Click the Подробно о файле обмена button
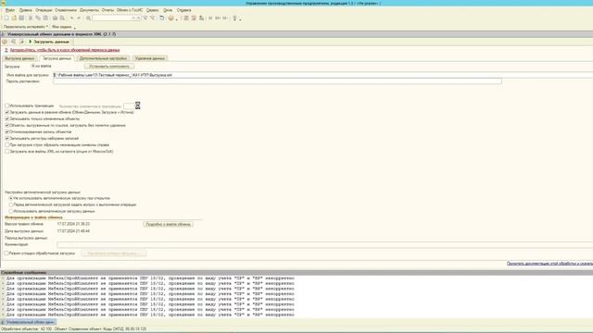 pos(168,224)
